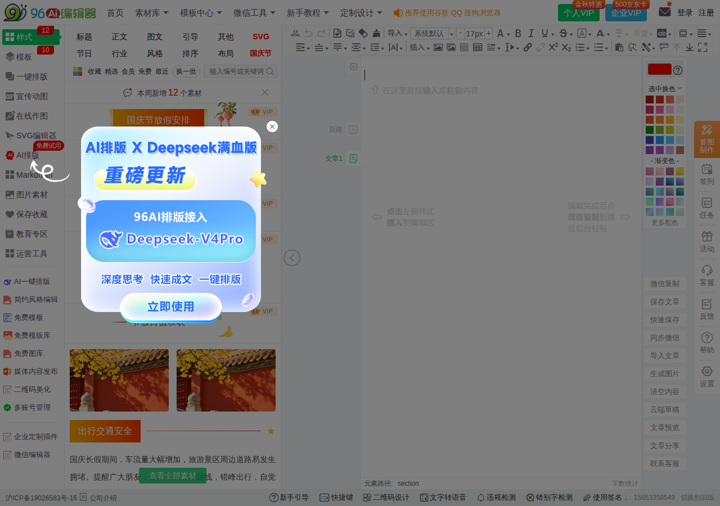Viewport: 720px width, 506px height.
Task: Pick the large red current color box
Action: coord(660,69)
